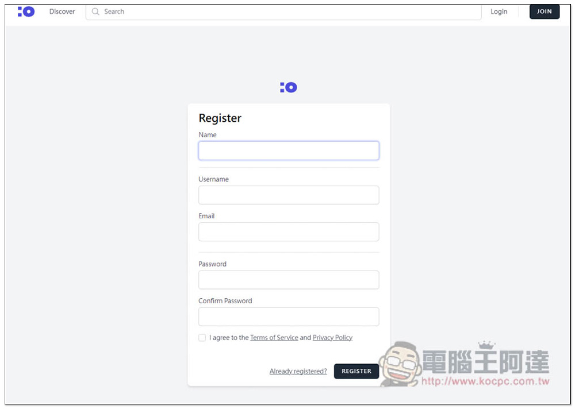Click the magnifier search icon
575x409 pixels.
point(95,11)
